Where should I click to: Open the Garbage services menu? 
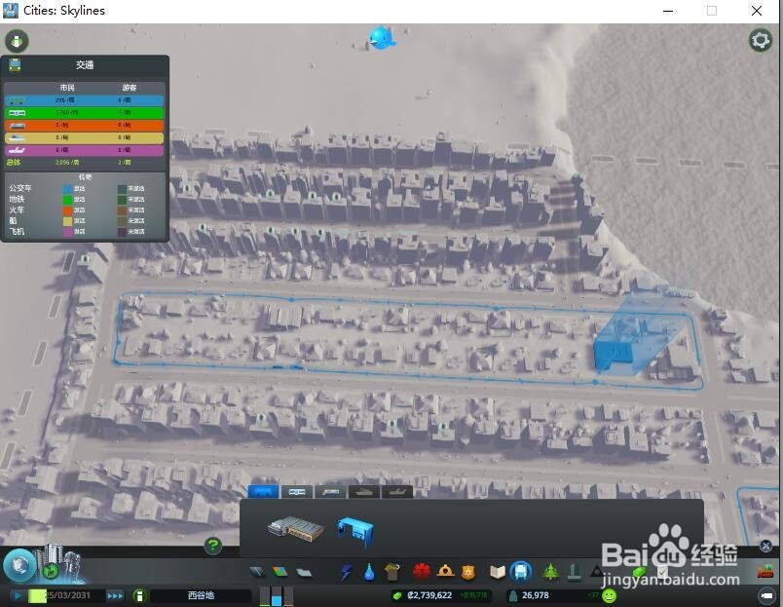tap(392, 572)
